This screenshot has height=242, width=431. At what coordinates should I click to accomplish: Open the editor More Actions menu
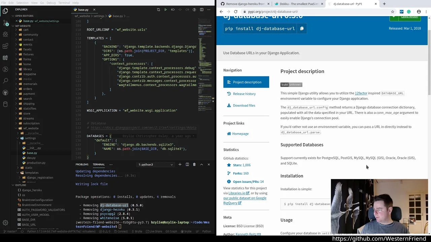tap(209, 10)
